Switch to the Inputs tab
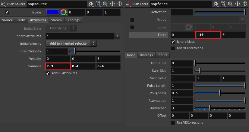Viewport: 249px width, 132px height. [x=162, y=55]
